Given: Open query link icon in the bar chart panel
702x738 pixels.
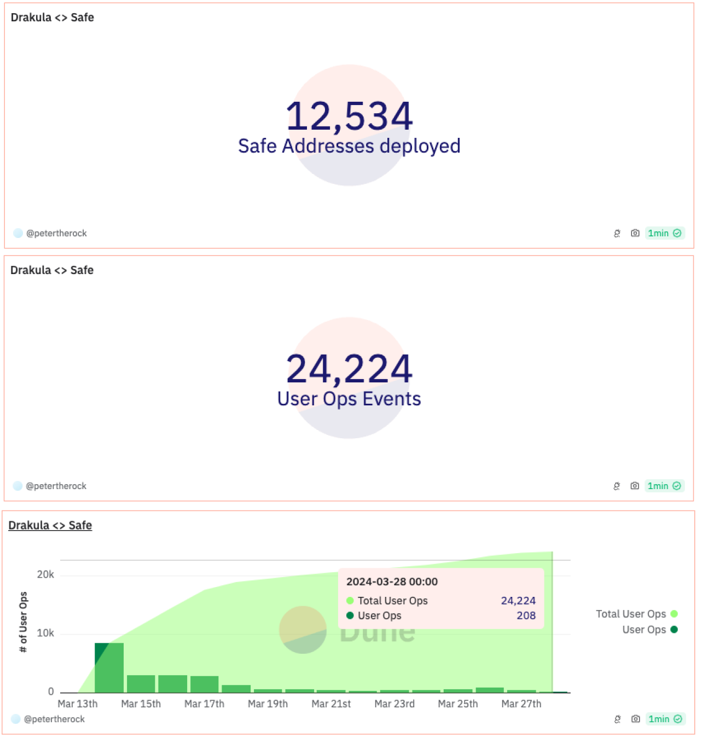Looking at the screenshot, I should click(x=617, y=719).
